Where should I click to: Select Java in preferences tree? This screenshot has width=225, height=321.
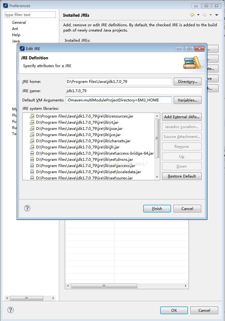(x=16, y=41)
